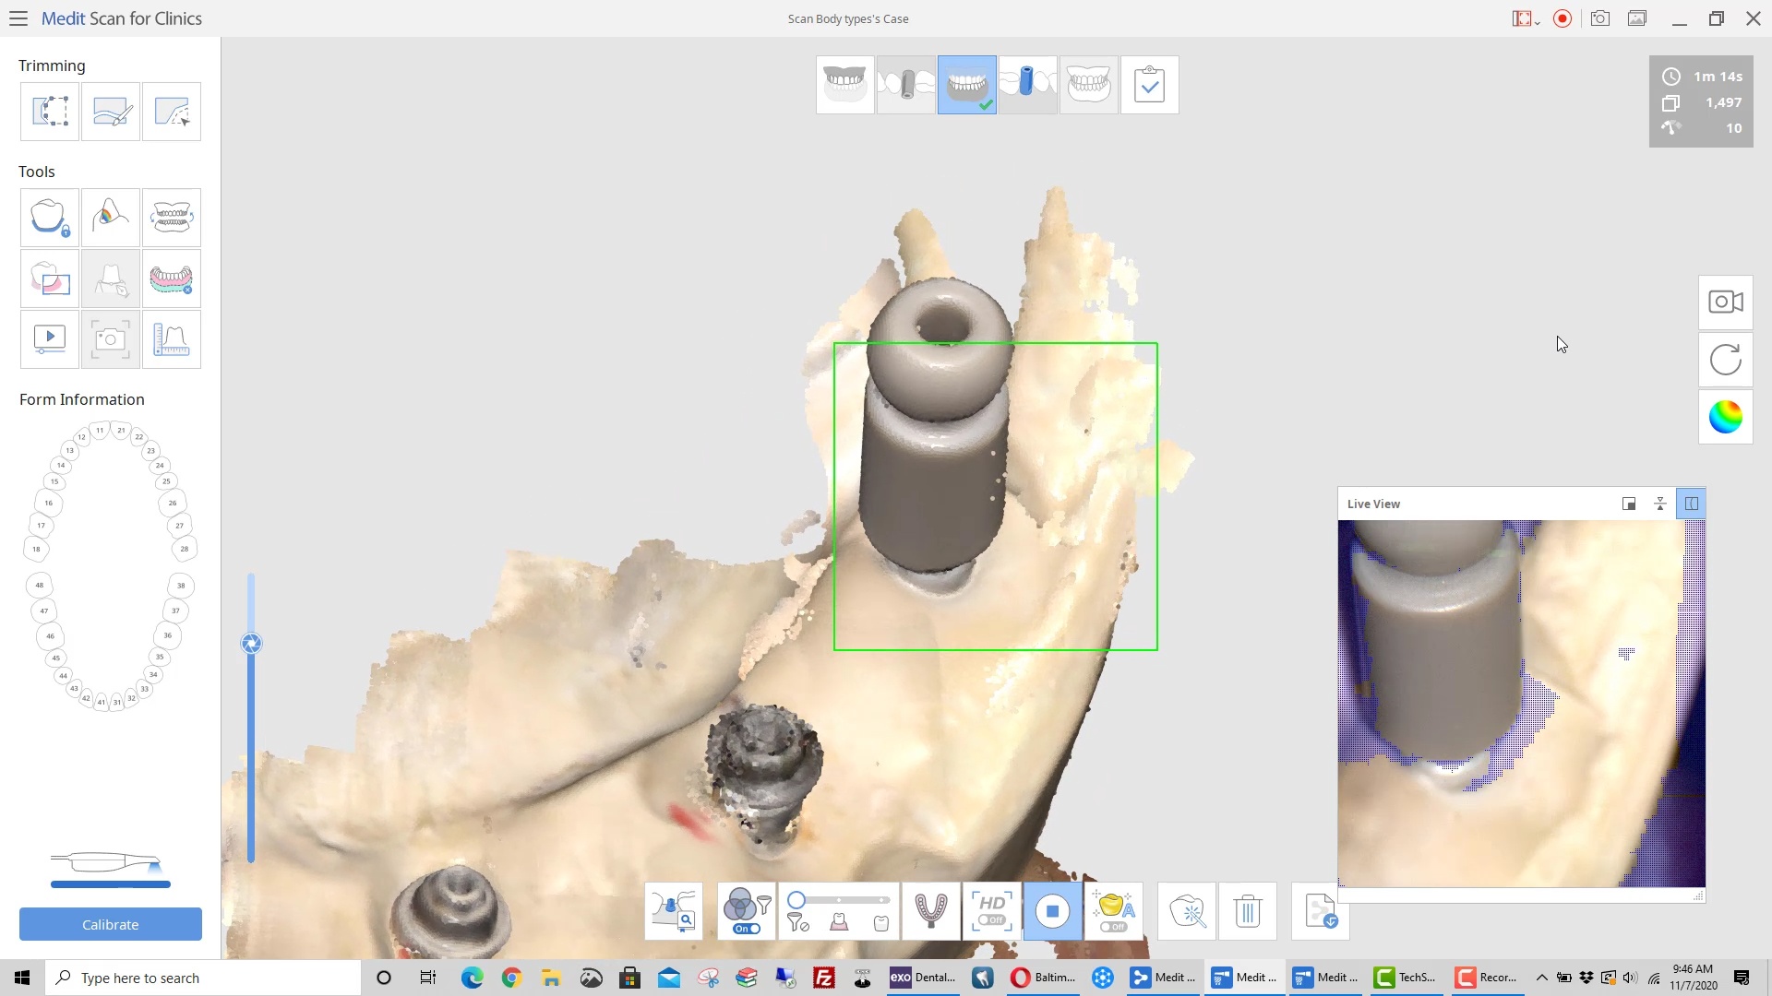Viewport: 1772px width, 996px height.
Task: Select the no-filtering funnel option
Action: pos(798,923)
